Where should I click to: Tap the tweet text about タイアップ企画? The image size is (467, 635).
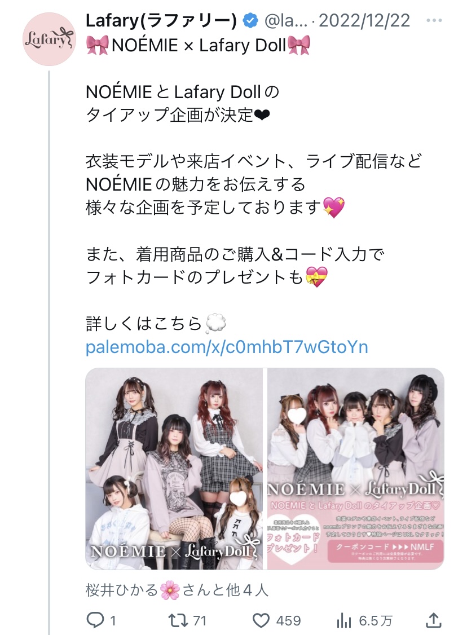point(183,104)
